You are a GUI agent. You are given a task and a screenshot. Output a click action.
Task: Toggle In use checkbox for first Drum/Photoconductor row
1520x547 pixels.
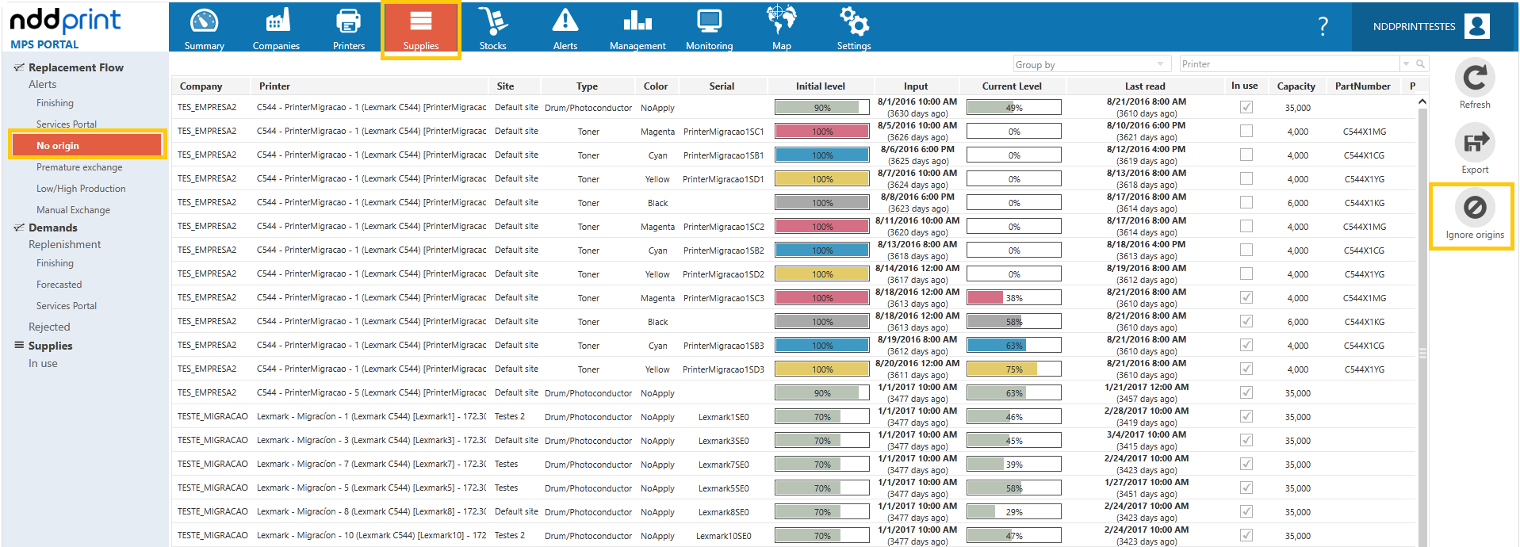(x=1246, y=107)
